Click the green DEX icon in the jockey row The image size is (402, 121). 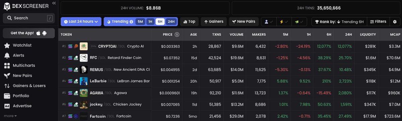click(x=76, y=105)
